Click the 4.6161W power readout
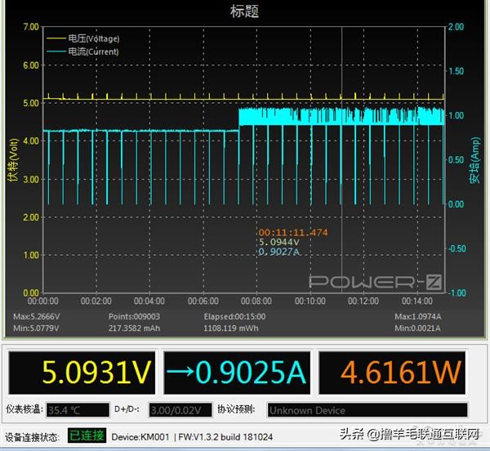 tap(392, 373)
